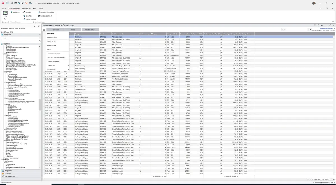Switch to the Bearbeiten ribbon tab
The image size is (336, 185).
tap(26, 8)
